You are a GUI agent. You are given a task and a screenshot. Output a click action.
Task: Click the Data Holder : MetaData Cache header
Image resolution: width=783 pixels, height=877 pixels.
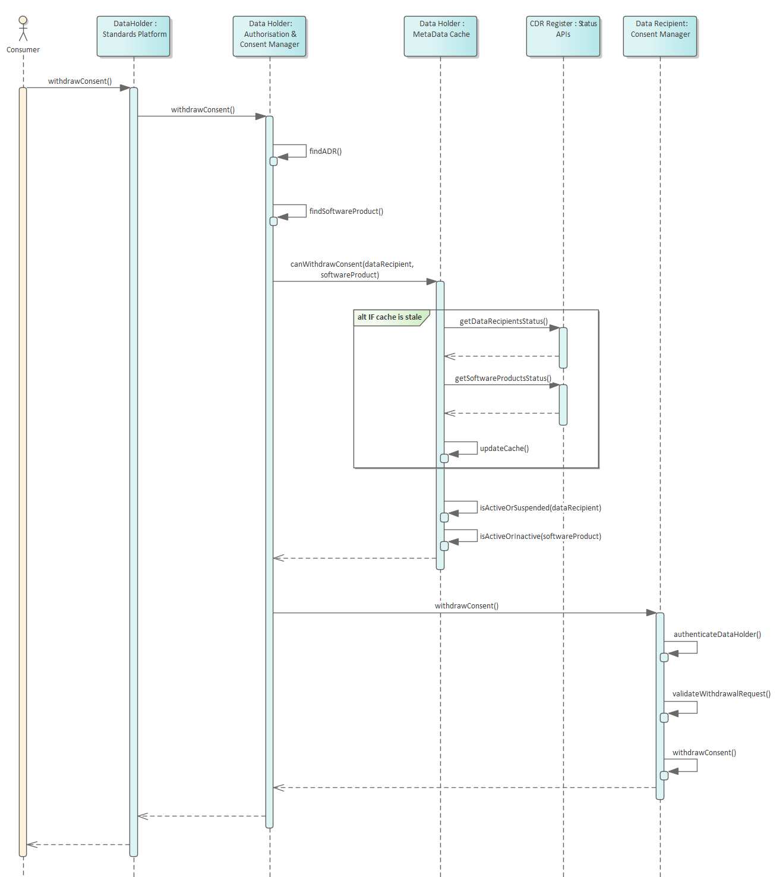pyautogui.click(x=440, y=34)
